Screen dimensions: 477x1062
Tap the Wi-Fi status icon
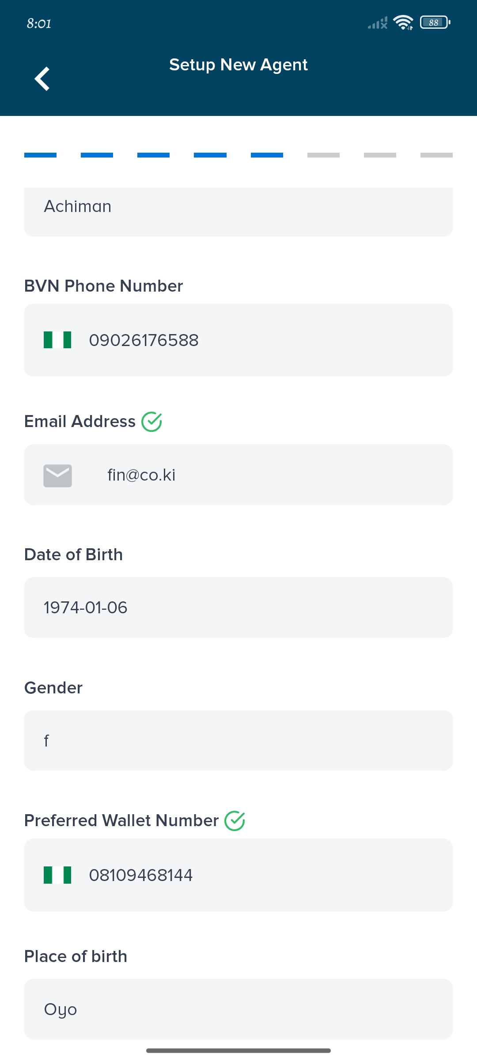pos(403,22)
